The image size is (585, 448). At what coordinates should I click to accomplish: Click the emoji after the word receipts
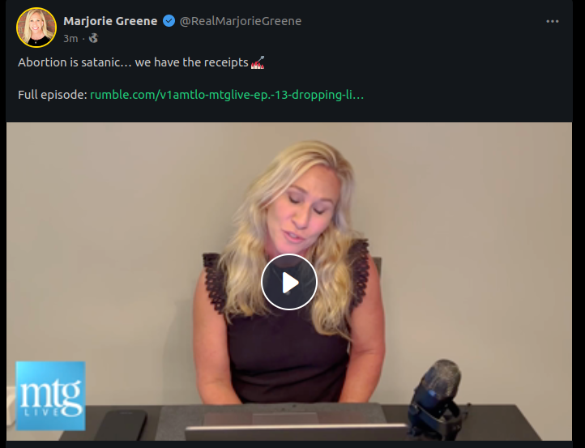pyautogui.click(x=258, y=62)
